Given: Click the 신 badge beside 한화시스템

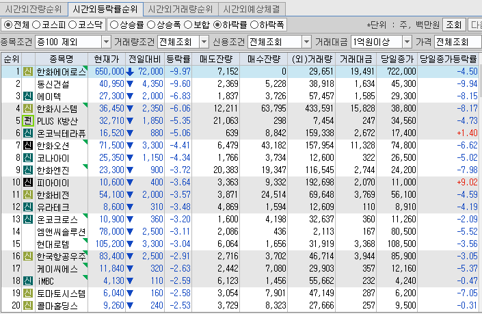Looking at the screenshot, I should [x=27, y=109].
